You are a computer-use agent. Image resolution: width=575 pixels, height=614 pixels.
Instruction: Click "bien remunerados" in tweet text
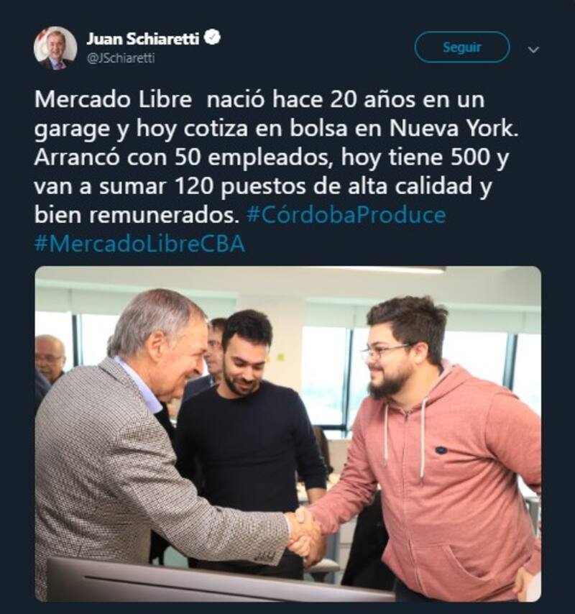click(137, 215)
